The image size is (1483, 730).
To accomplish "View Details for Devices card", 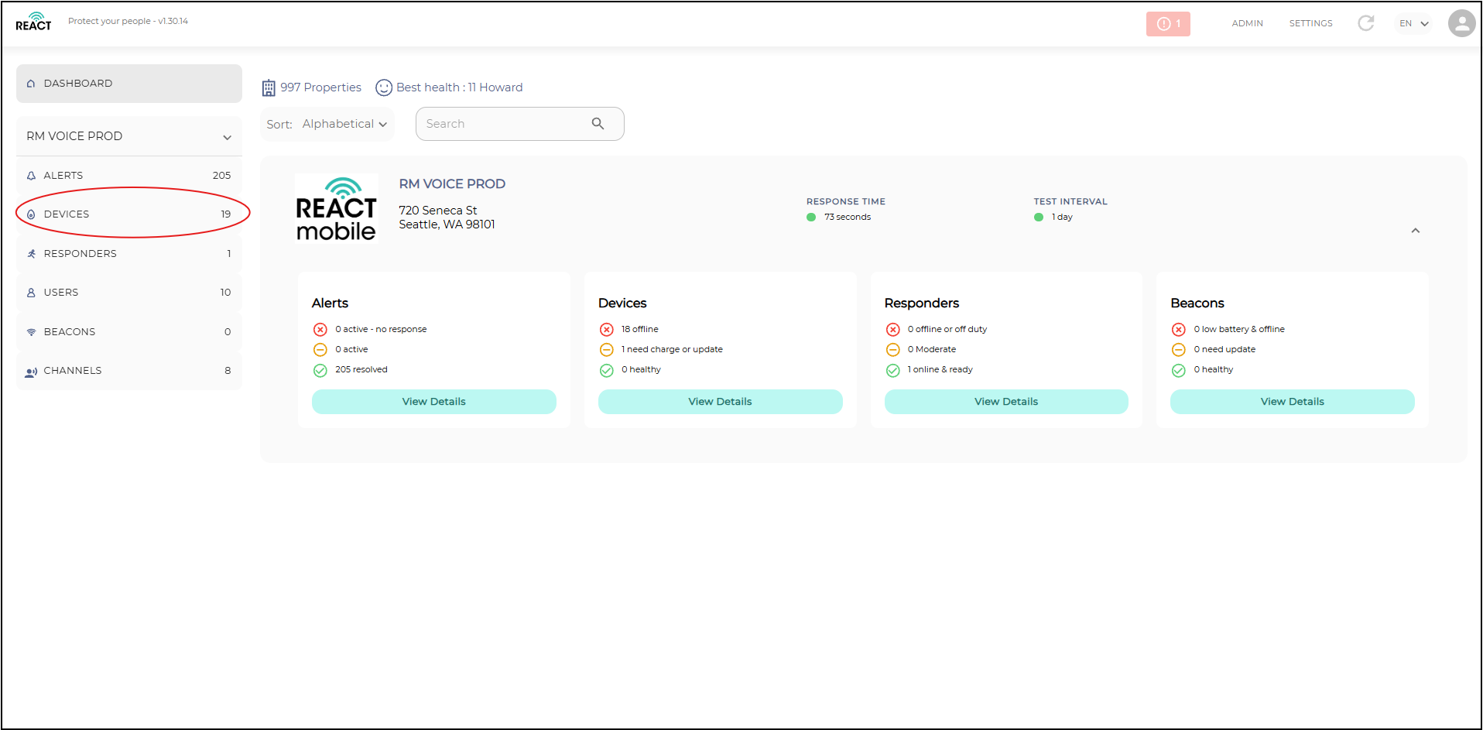I will [721, 402].
